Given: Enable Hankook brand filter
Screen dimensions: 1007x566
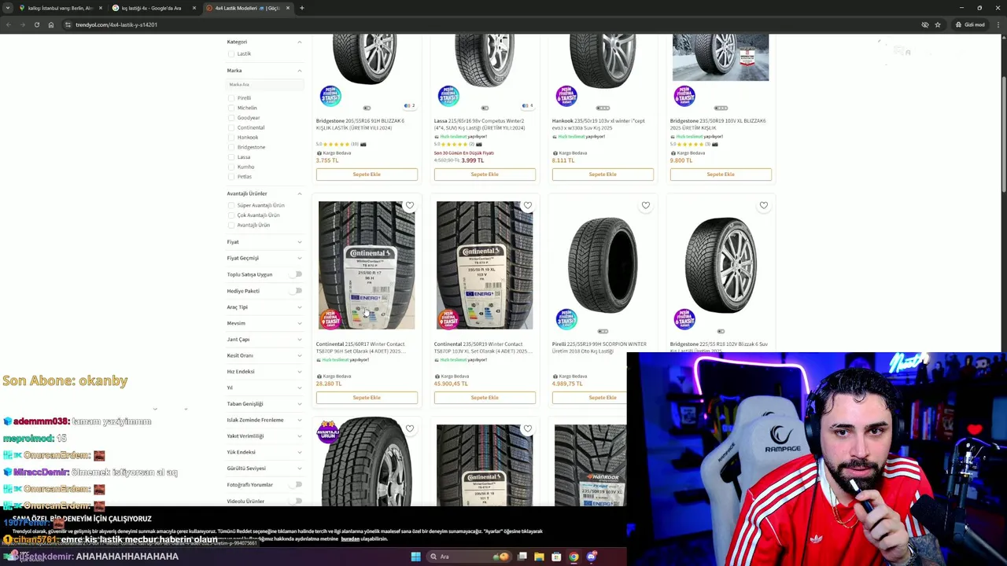Looking at the screenshot, I should (x=231, y=138).
